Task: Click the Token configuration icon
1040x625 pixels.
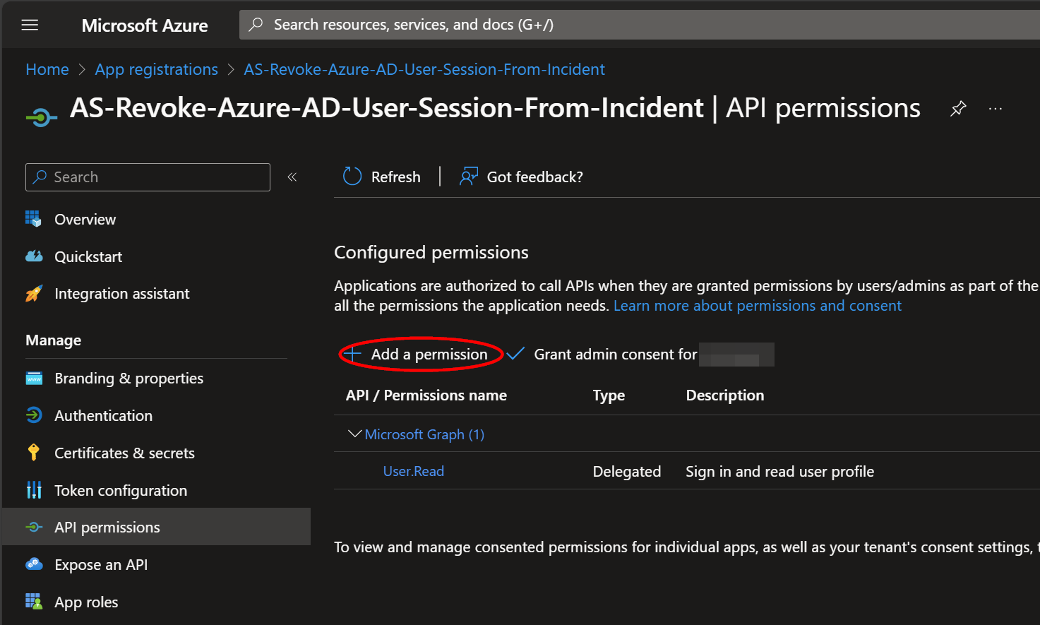Action: (34, 490)
